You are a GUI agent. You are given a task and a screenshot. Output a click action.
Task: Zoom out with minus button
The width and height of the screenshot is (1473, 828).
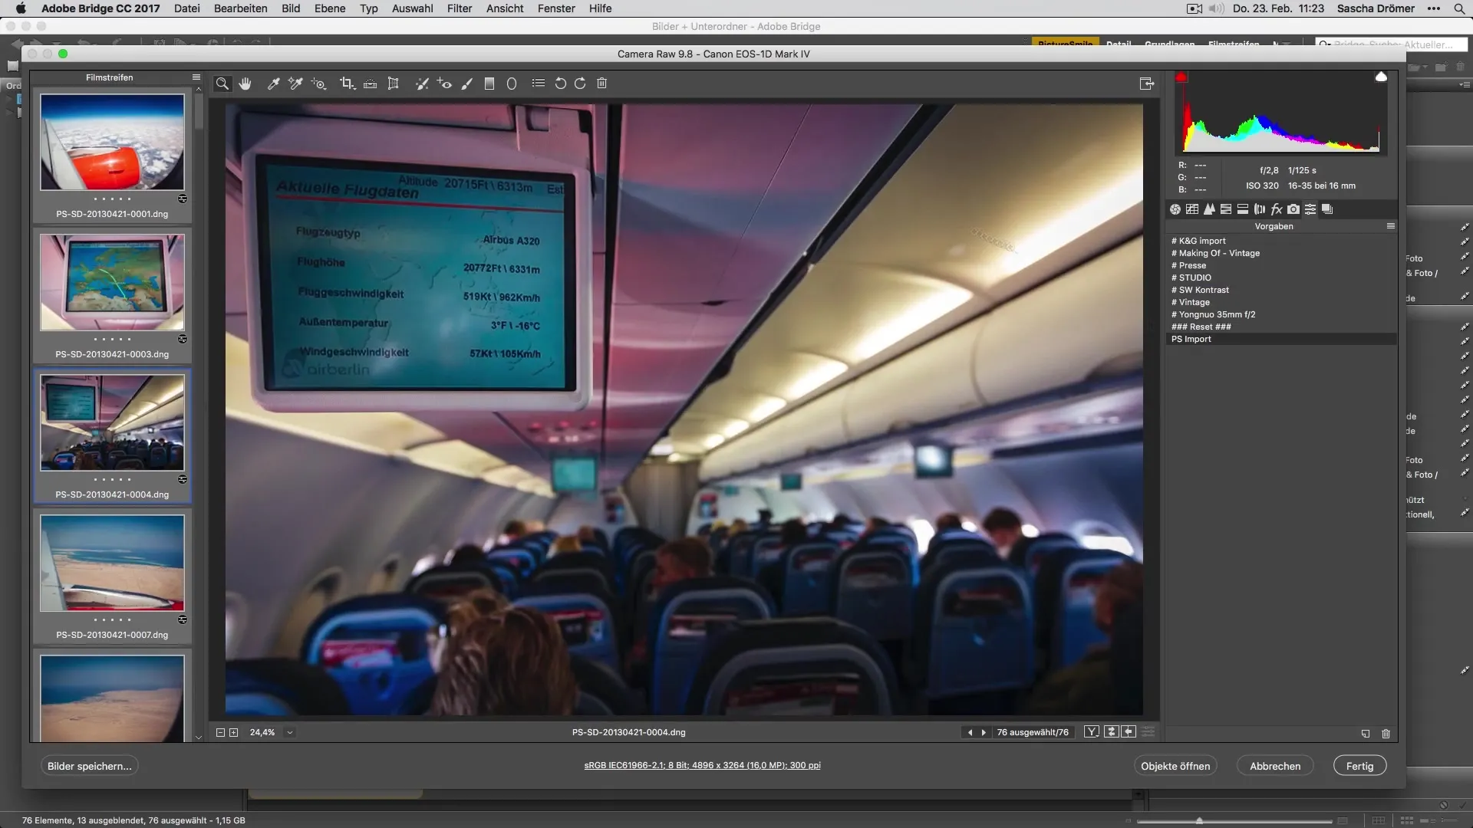(x=220, y=732)
